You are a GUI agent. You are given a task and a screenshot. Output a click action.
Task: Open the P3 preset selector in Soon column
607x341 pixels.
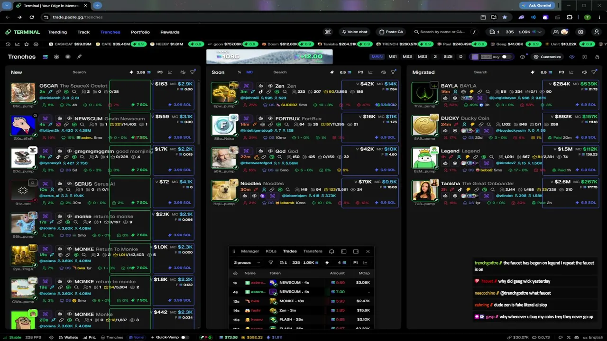click(360, 72)
